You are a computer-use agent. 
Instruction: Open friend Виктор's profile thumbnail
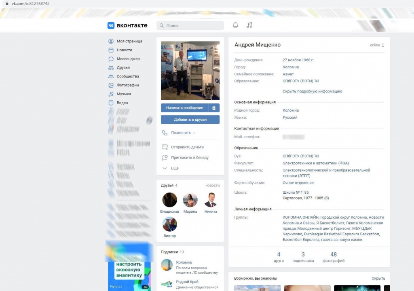pos(169,224)
